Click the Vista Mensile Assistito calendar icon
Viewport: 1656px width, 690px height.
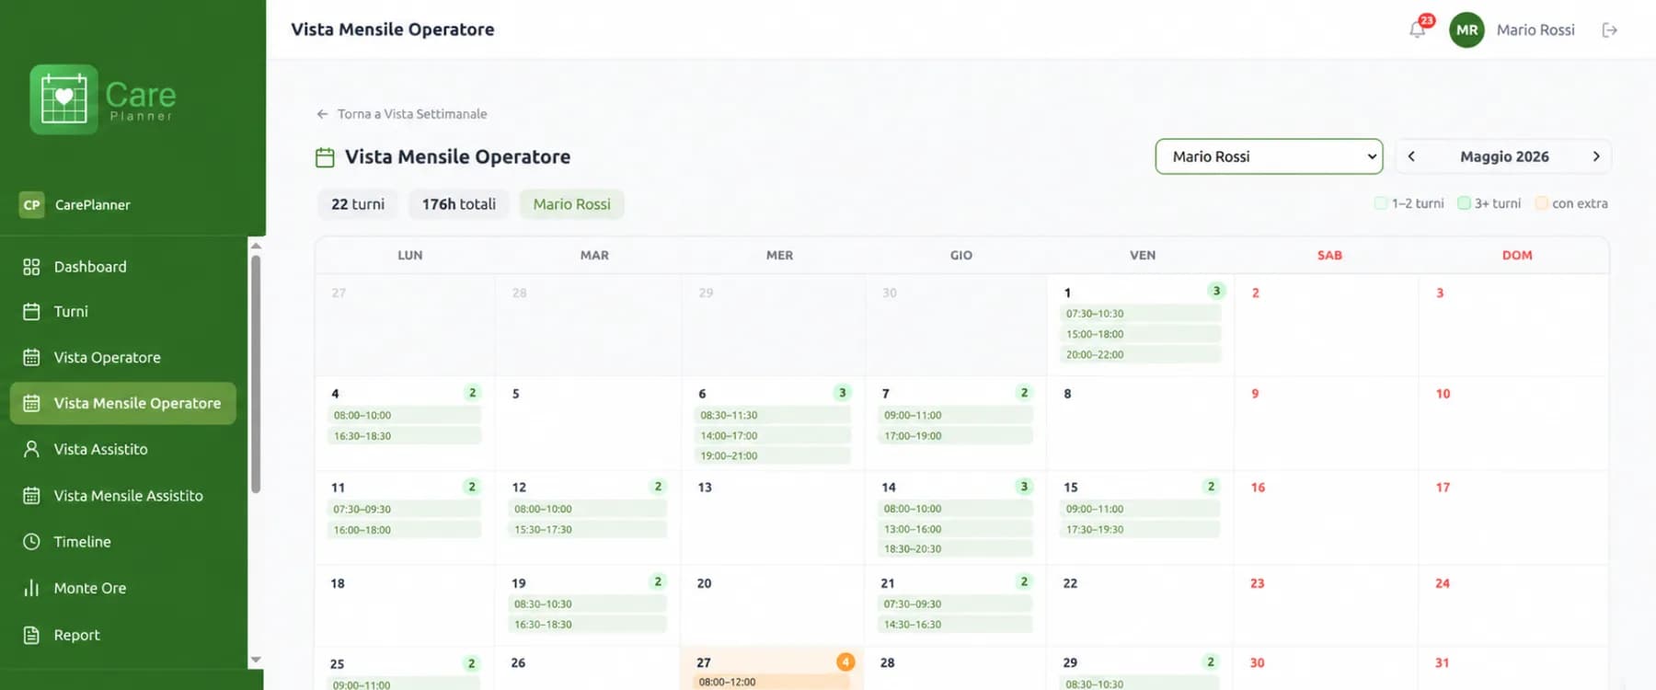[x=31, y=496]
